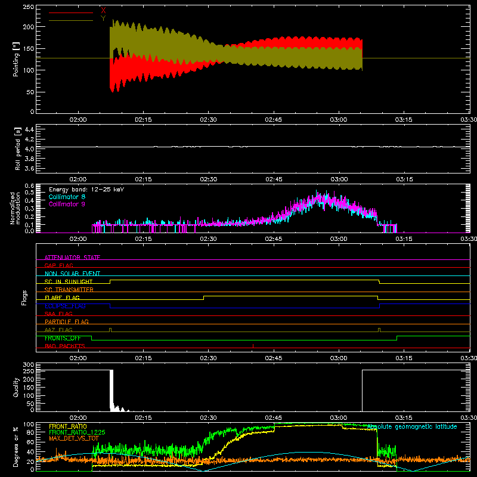
Task: Click the Collimator 8 legend entry
Action: point(67,197)
